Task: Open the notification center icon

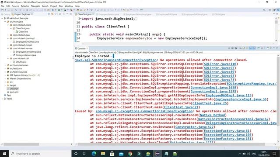Action: [x=274, y=154]
